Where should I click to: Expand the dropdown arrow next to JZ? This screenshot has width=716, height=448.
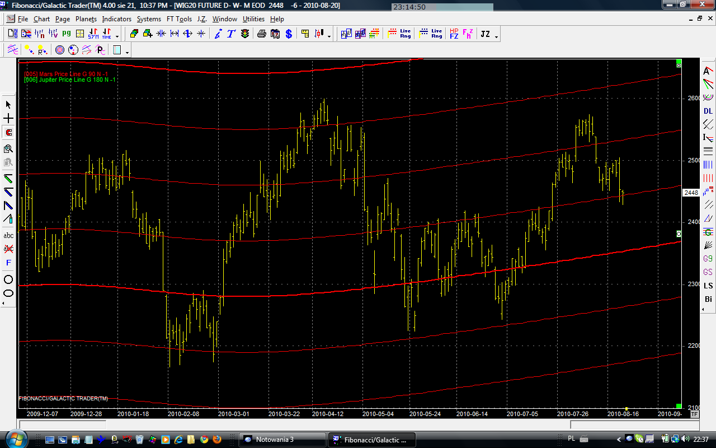(497, 36)
